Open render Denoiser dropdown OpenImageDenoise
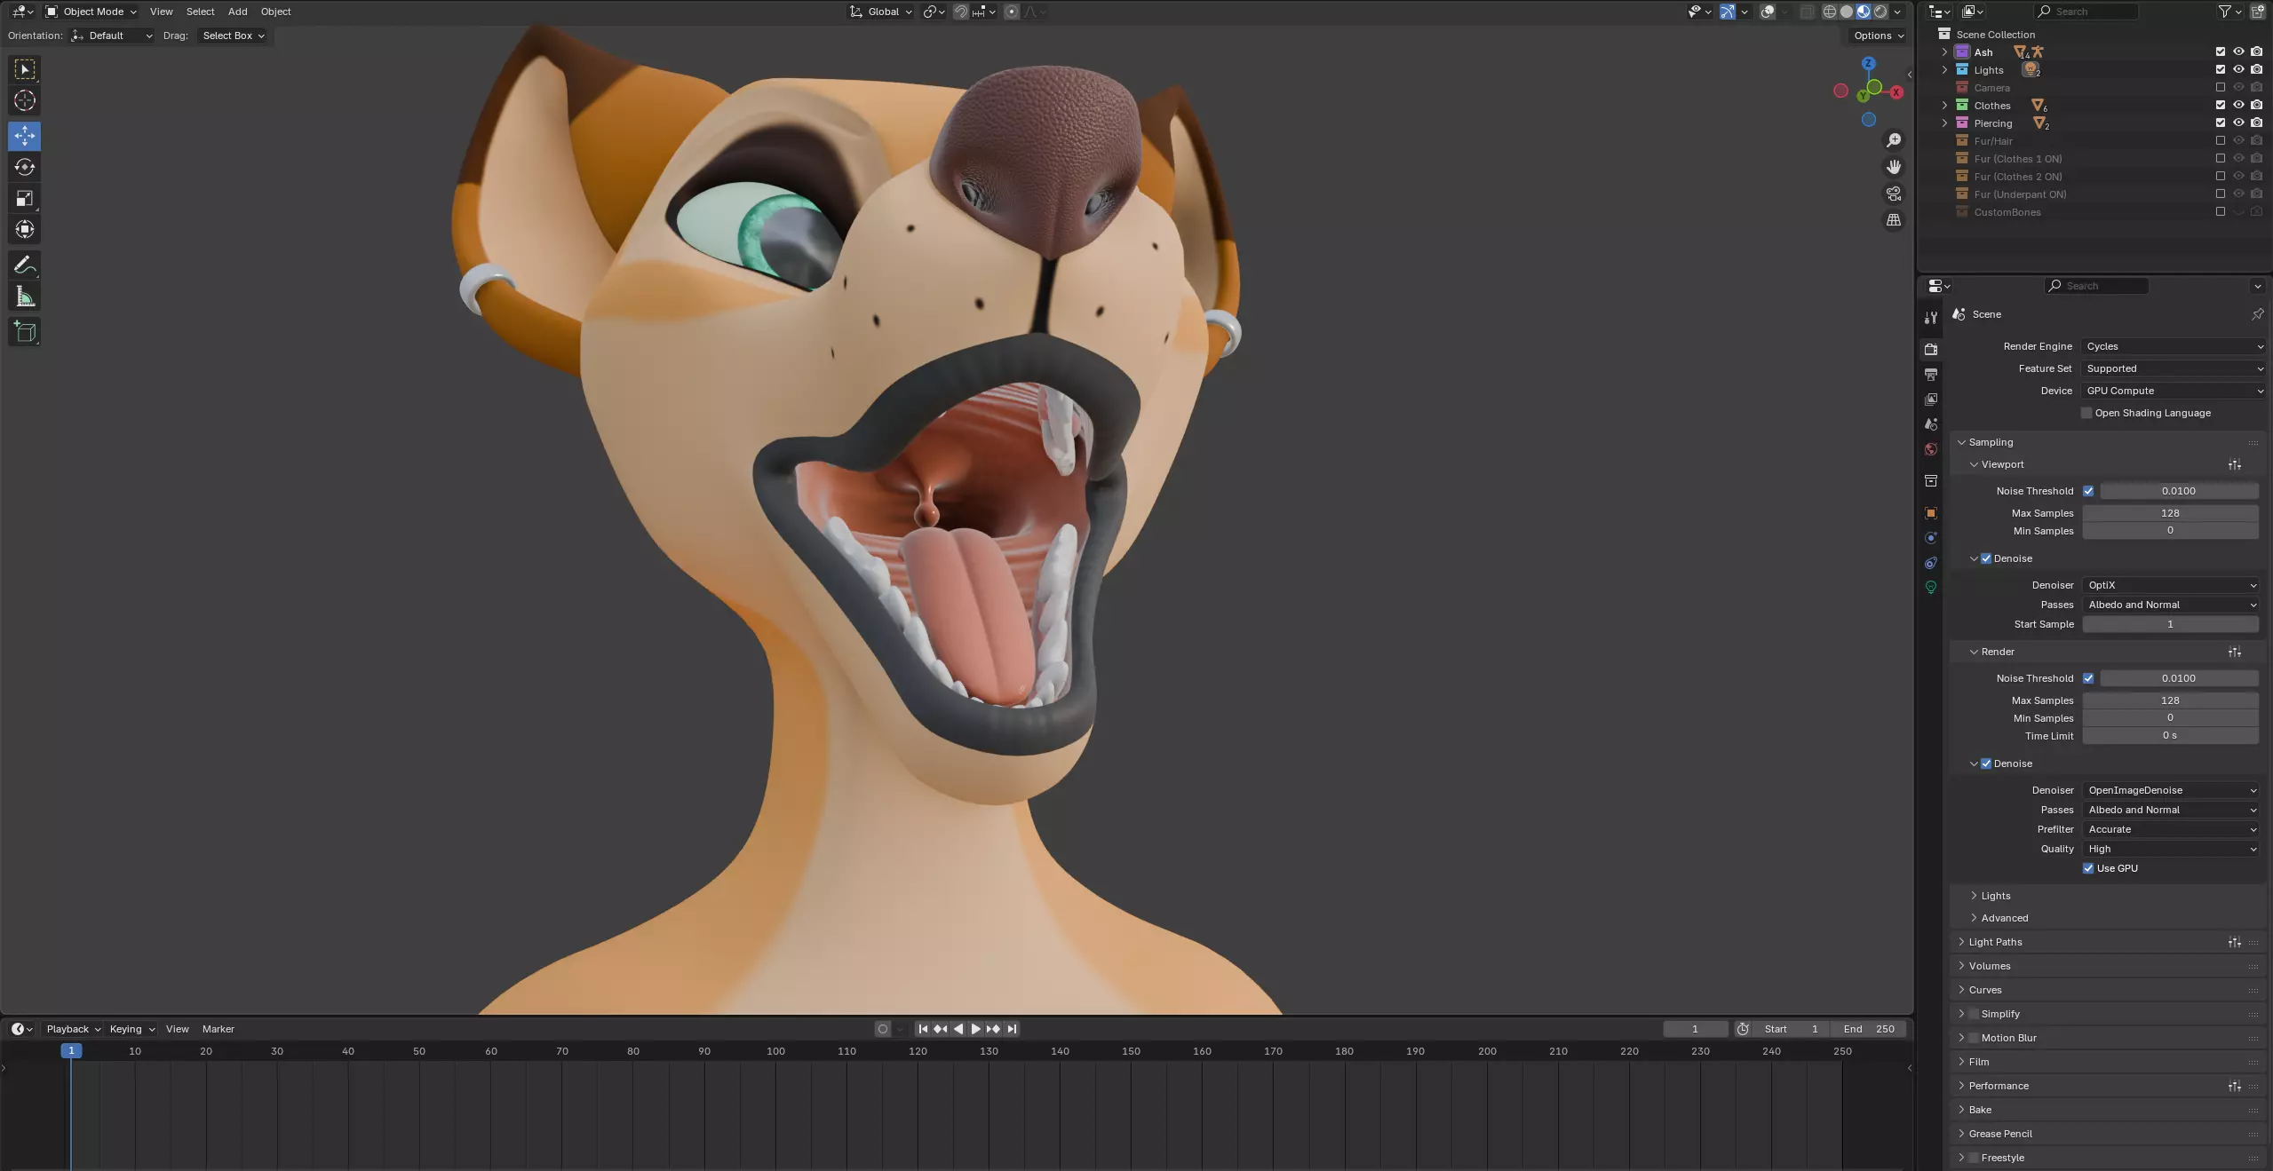This screenshot has width=2273, height=1171. tap(2171, 790)
